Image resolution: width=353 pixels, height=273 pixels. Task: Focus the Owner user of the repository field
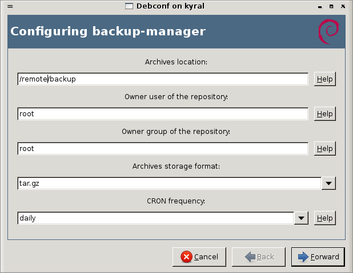click(163, 114)
